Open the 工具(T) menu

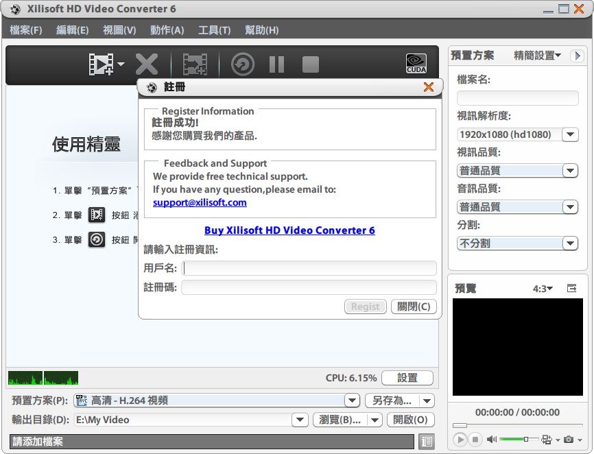pos(214,30)
